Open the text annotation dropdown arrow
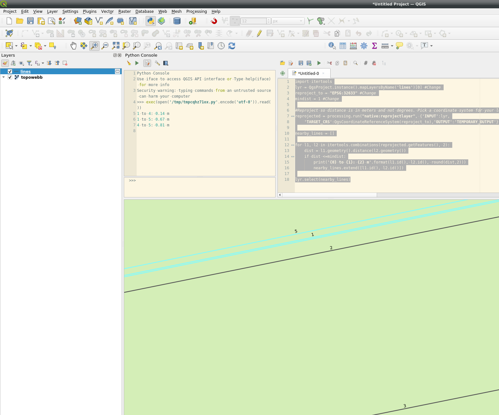Screen dimensions: 499x415 coord(431,46)
